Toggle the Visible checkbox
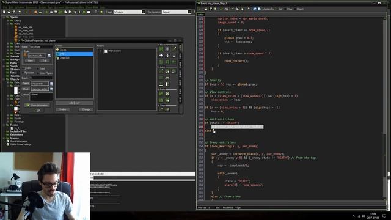 coord(23,68)
